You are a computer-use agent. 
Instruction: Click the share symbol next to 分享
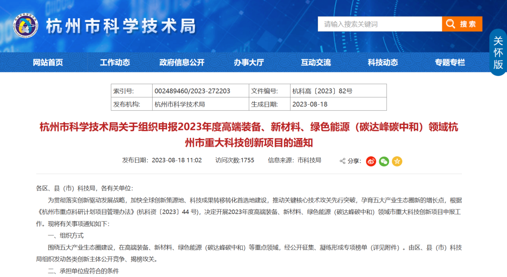tap(342, 161)
